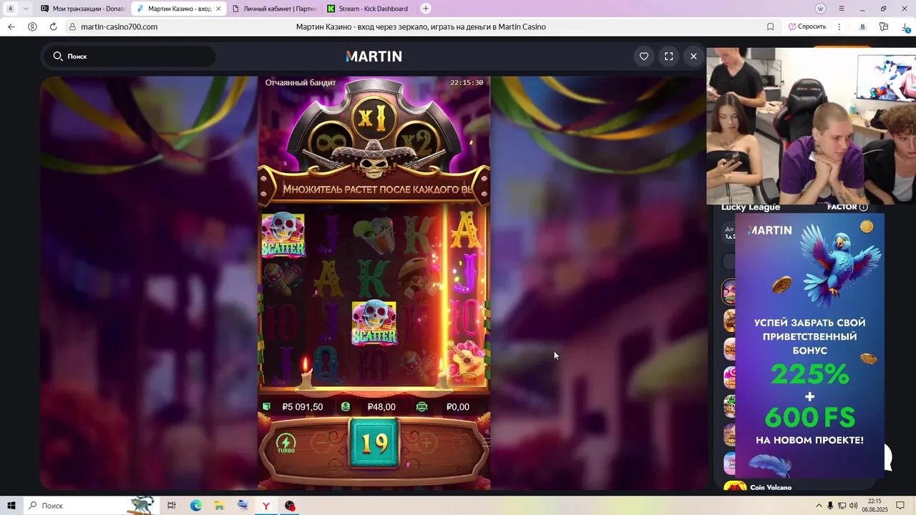Click the center Scatter skull symbol

tap(374, 322)
